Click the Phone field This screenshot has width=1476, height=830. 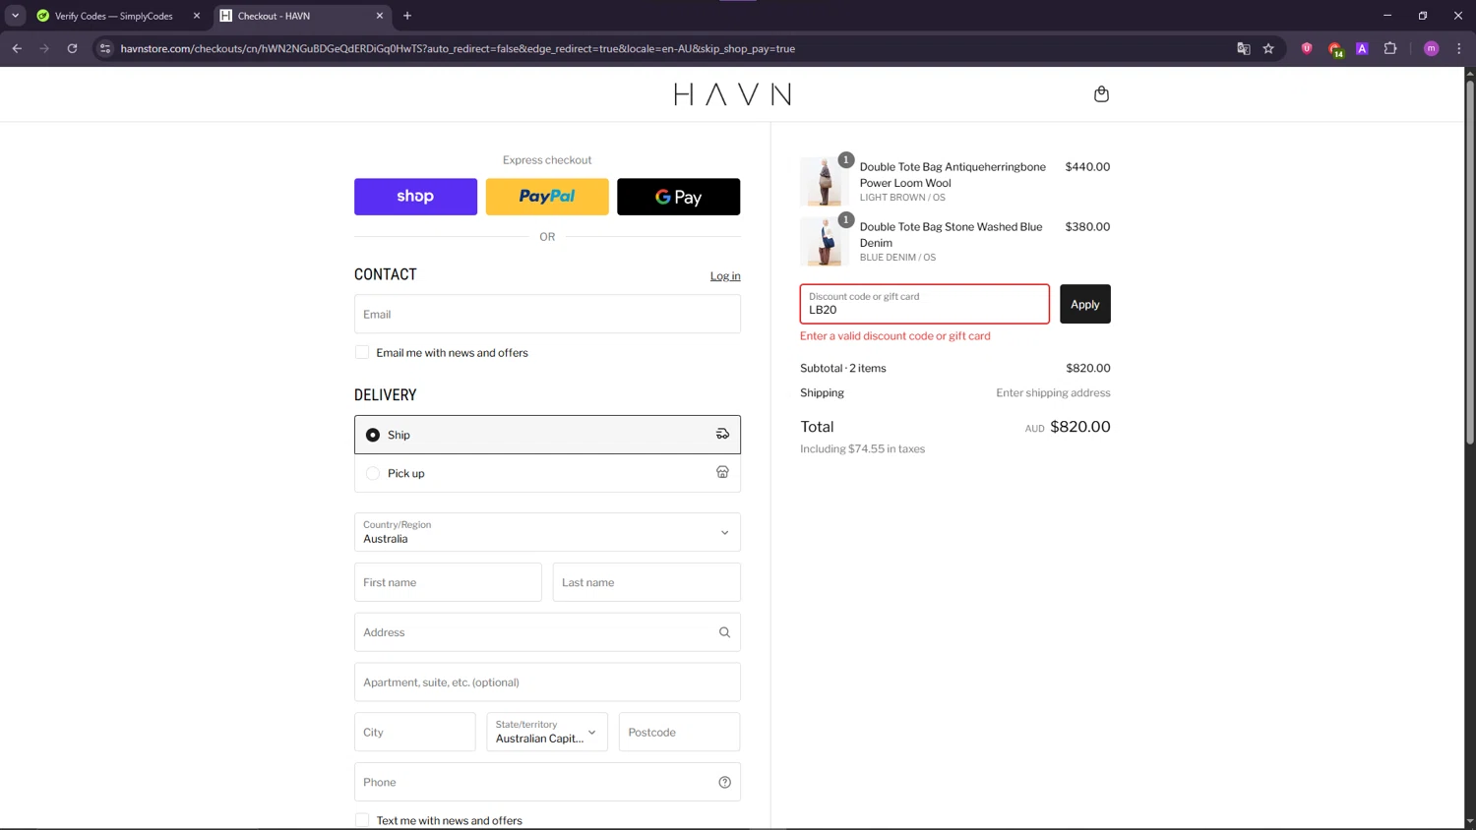click(547, 782)
